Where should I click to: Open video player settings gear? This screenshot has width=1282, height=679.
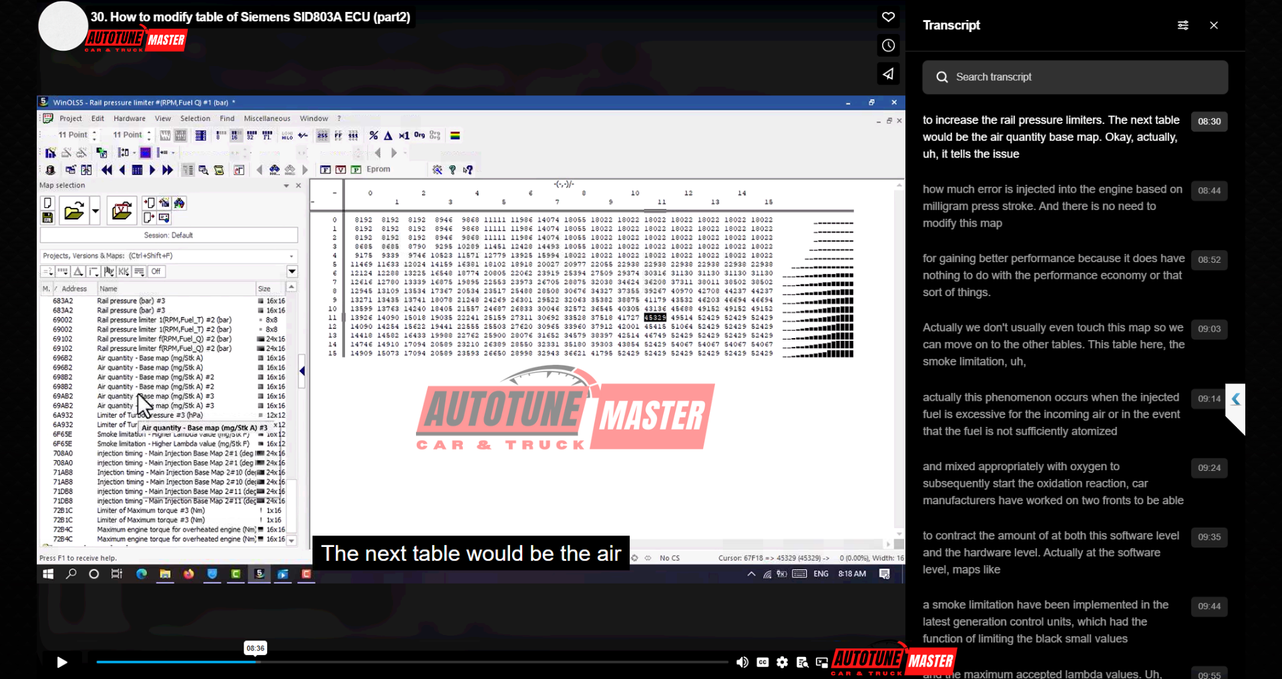tap(783, 662)
